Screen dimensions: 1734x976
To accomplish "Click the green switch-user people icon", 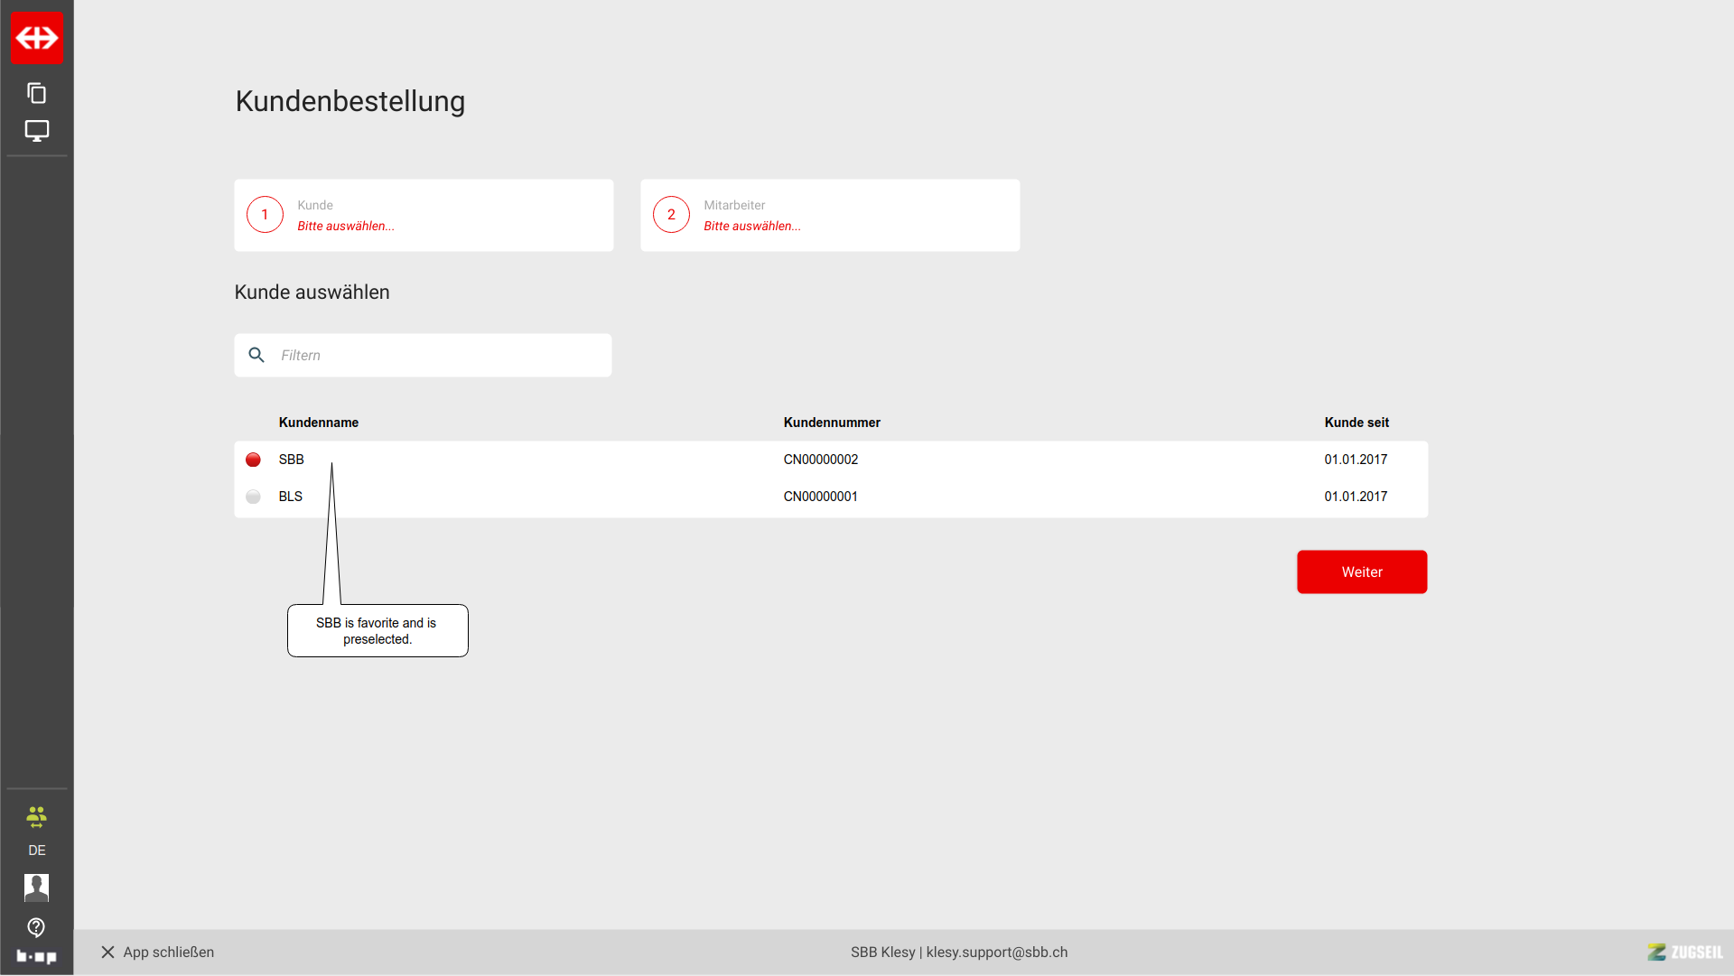I will tap(37, 817).
